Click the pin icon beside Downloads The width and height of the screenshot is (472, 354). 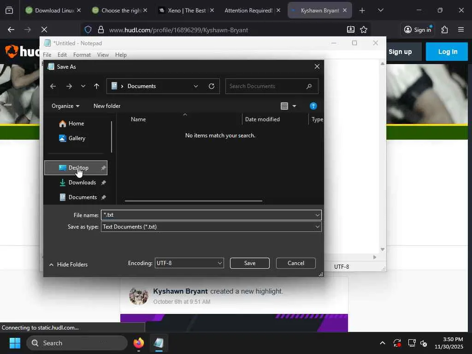click(103, 183)
